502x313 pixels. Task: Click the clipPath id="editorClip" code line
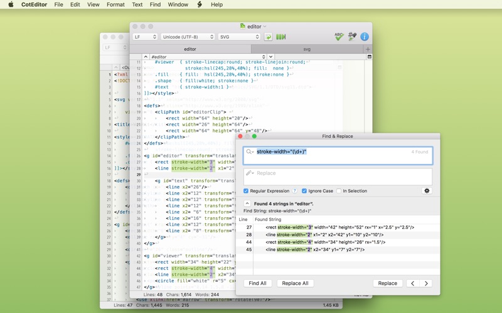190,112
